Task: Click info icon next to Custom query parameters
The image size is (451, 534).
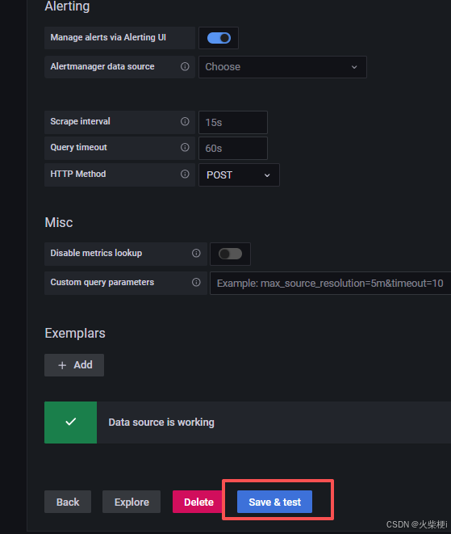Action: [196, 282]
